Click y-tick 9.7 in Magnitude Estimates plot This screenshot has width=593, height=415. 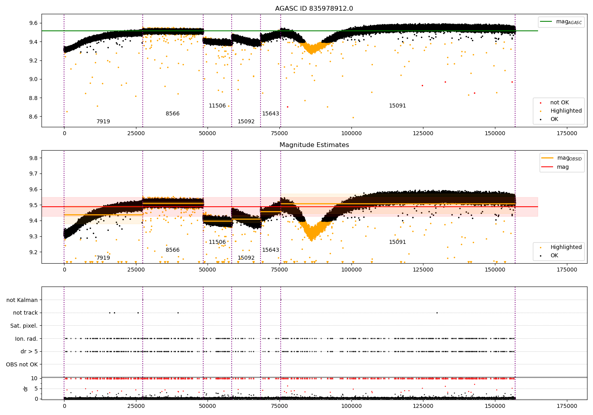(33, 174)
